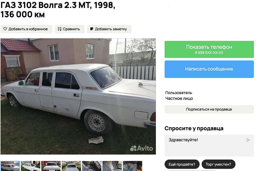The image size is (257, 171).
Task: Select the fourth photo thumbnail
Action: tap(71, 166)
